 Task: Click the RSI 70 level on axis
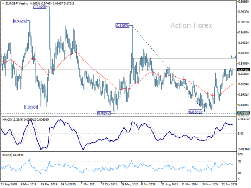click(240, 160)
